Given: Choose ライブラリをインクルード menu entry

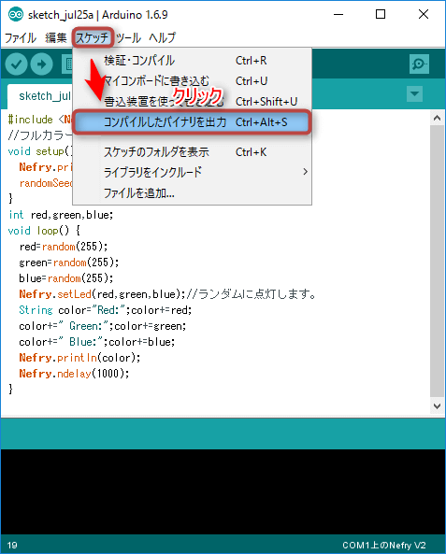Looking at the screenshot, I should [192, 173].
